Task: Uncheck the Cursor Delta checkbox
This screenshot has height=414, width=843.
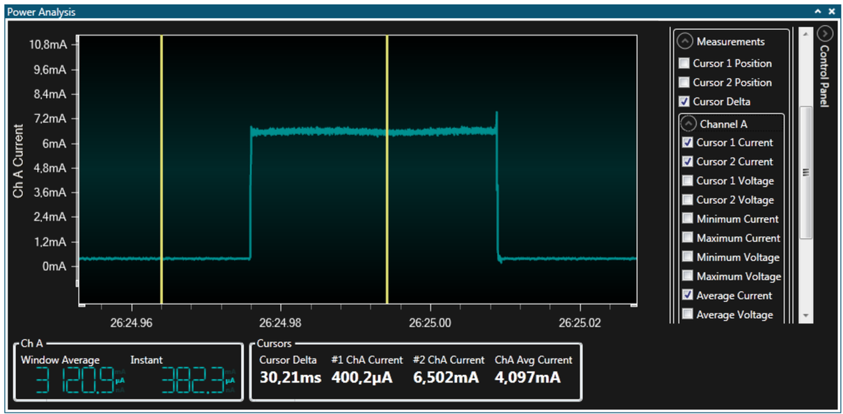Action: (684, 102)
